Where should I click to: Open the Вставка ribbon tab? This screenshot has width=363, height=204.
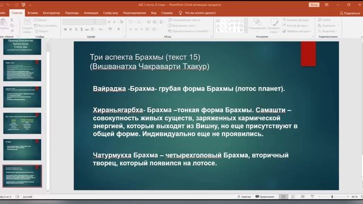click(33, 13)
